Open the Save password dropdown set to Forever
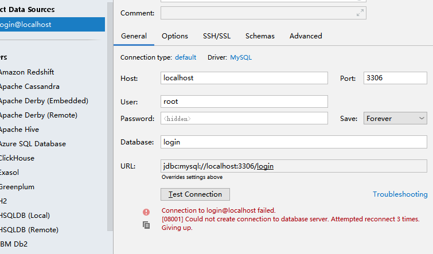The image size is (433, 254). (395, 118)
